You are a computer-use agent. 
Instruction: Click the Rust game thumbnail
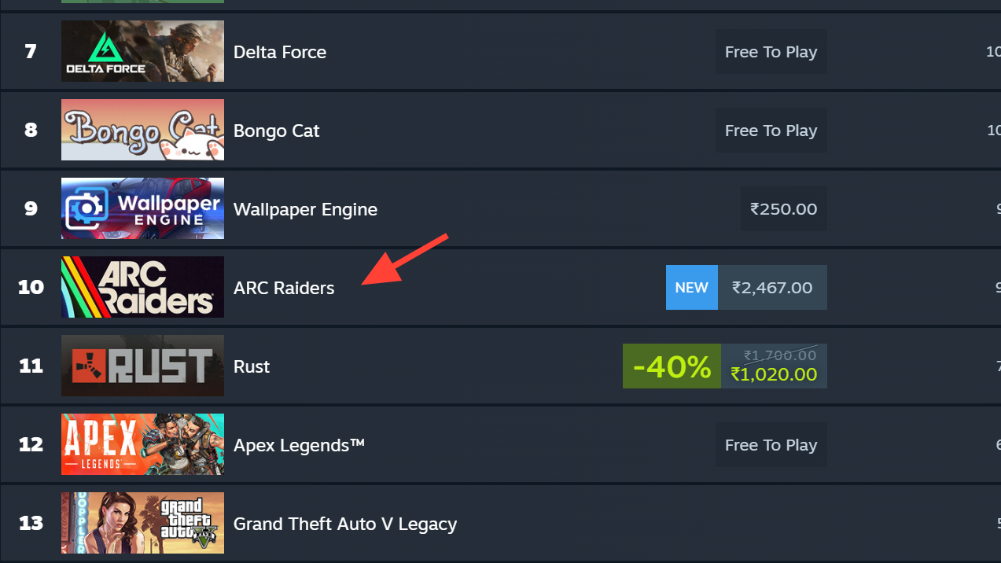pos(142,366)
